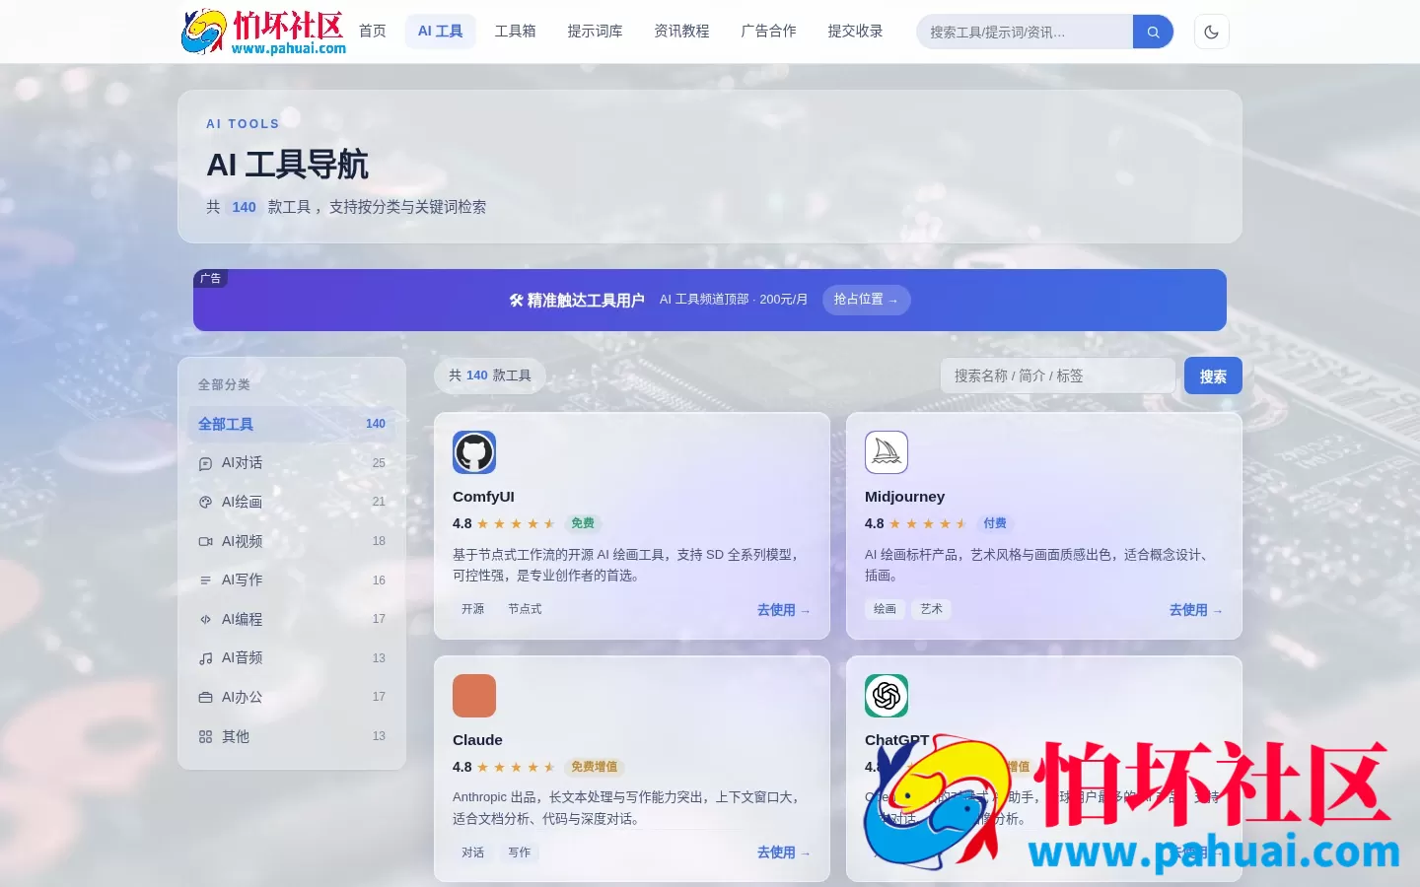Click 去使用 link on Claude card

pyautogui.click(x=784, y=853)
